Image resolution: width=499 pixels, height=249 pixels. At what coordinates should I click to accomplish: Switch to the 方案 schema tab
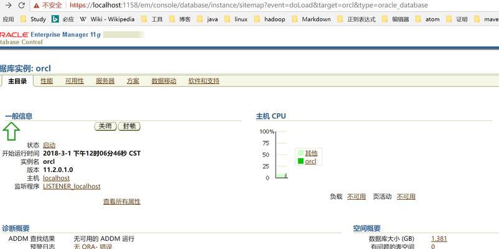[x=133, y=81]
